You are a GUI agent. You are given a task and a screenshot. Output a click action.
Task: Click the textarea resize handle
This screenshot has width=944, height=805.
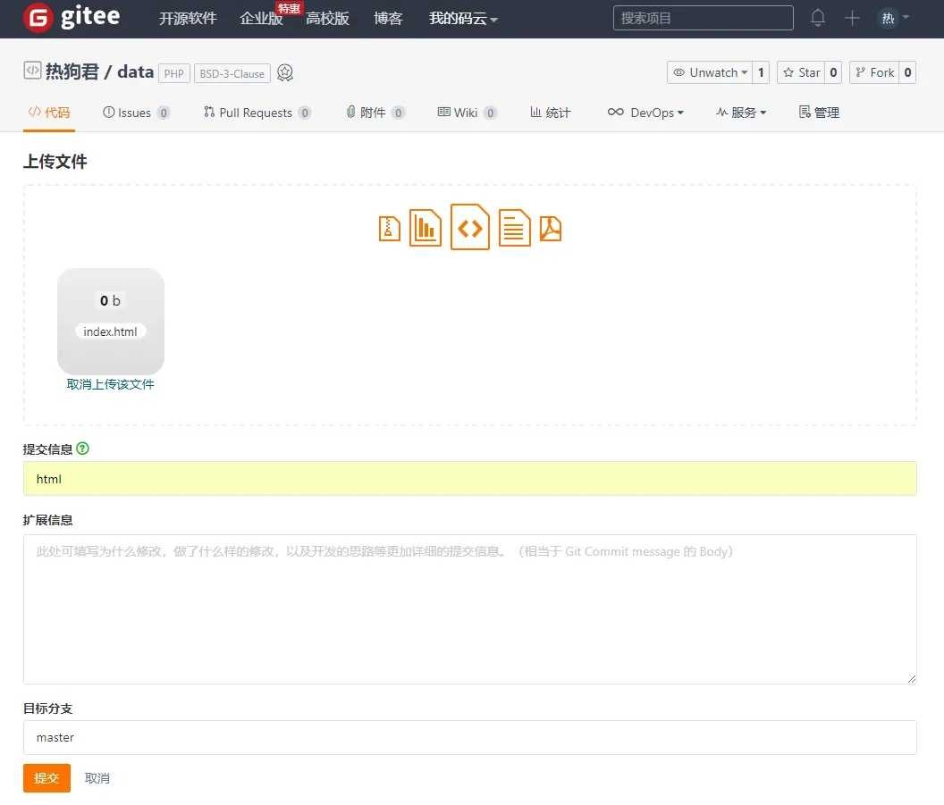click(912, 679)
